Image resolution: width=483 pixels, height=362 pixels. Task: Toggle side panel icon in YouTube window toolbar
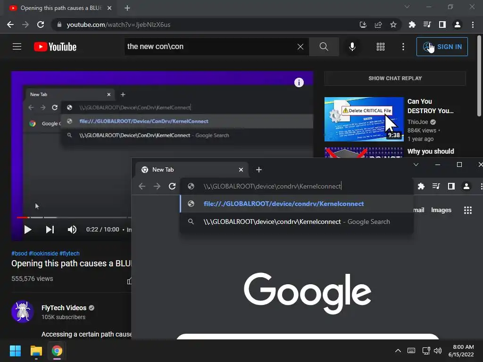coord(442,25)
